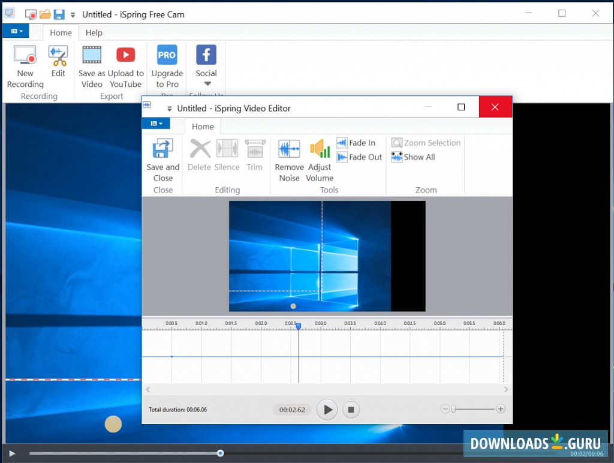Apply Fade In effect
This screenshot has width=614, height=463.
[x=357, y=143]
